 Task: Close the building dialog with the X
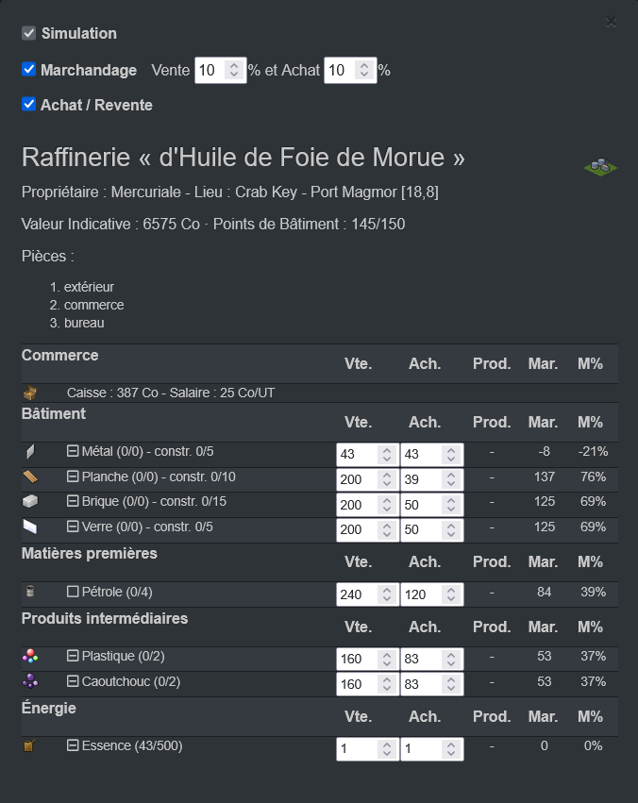612,22
